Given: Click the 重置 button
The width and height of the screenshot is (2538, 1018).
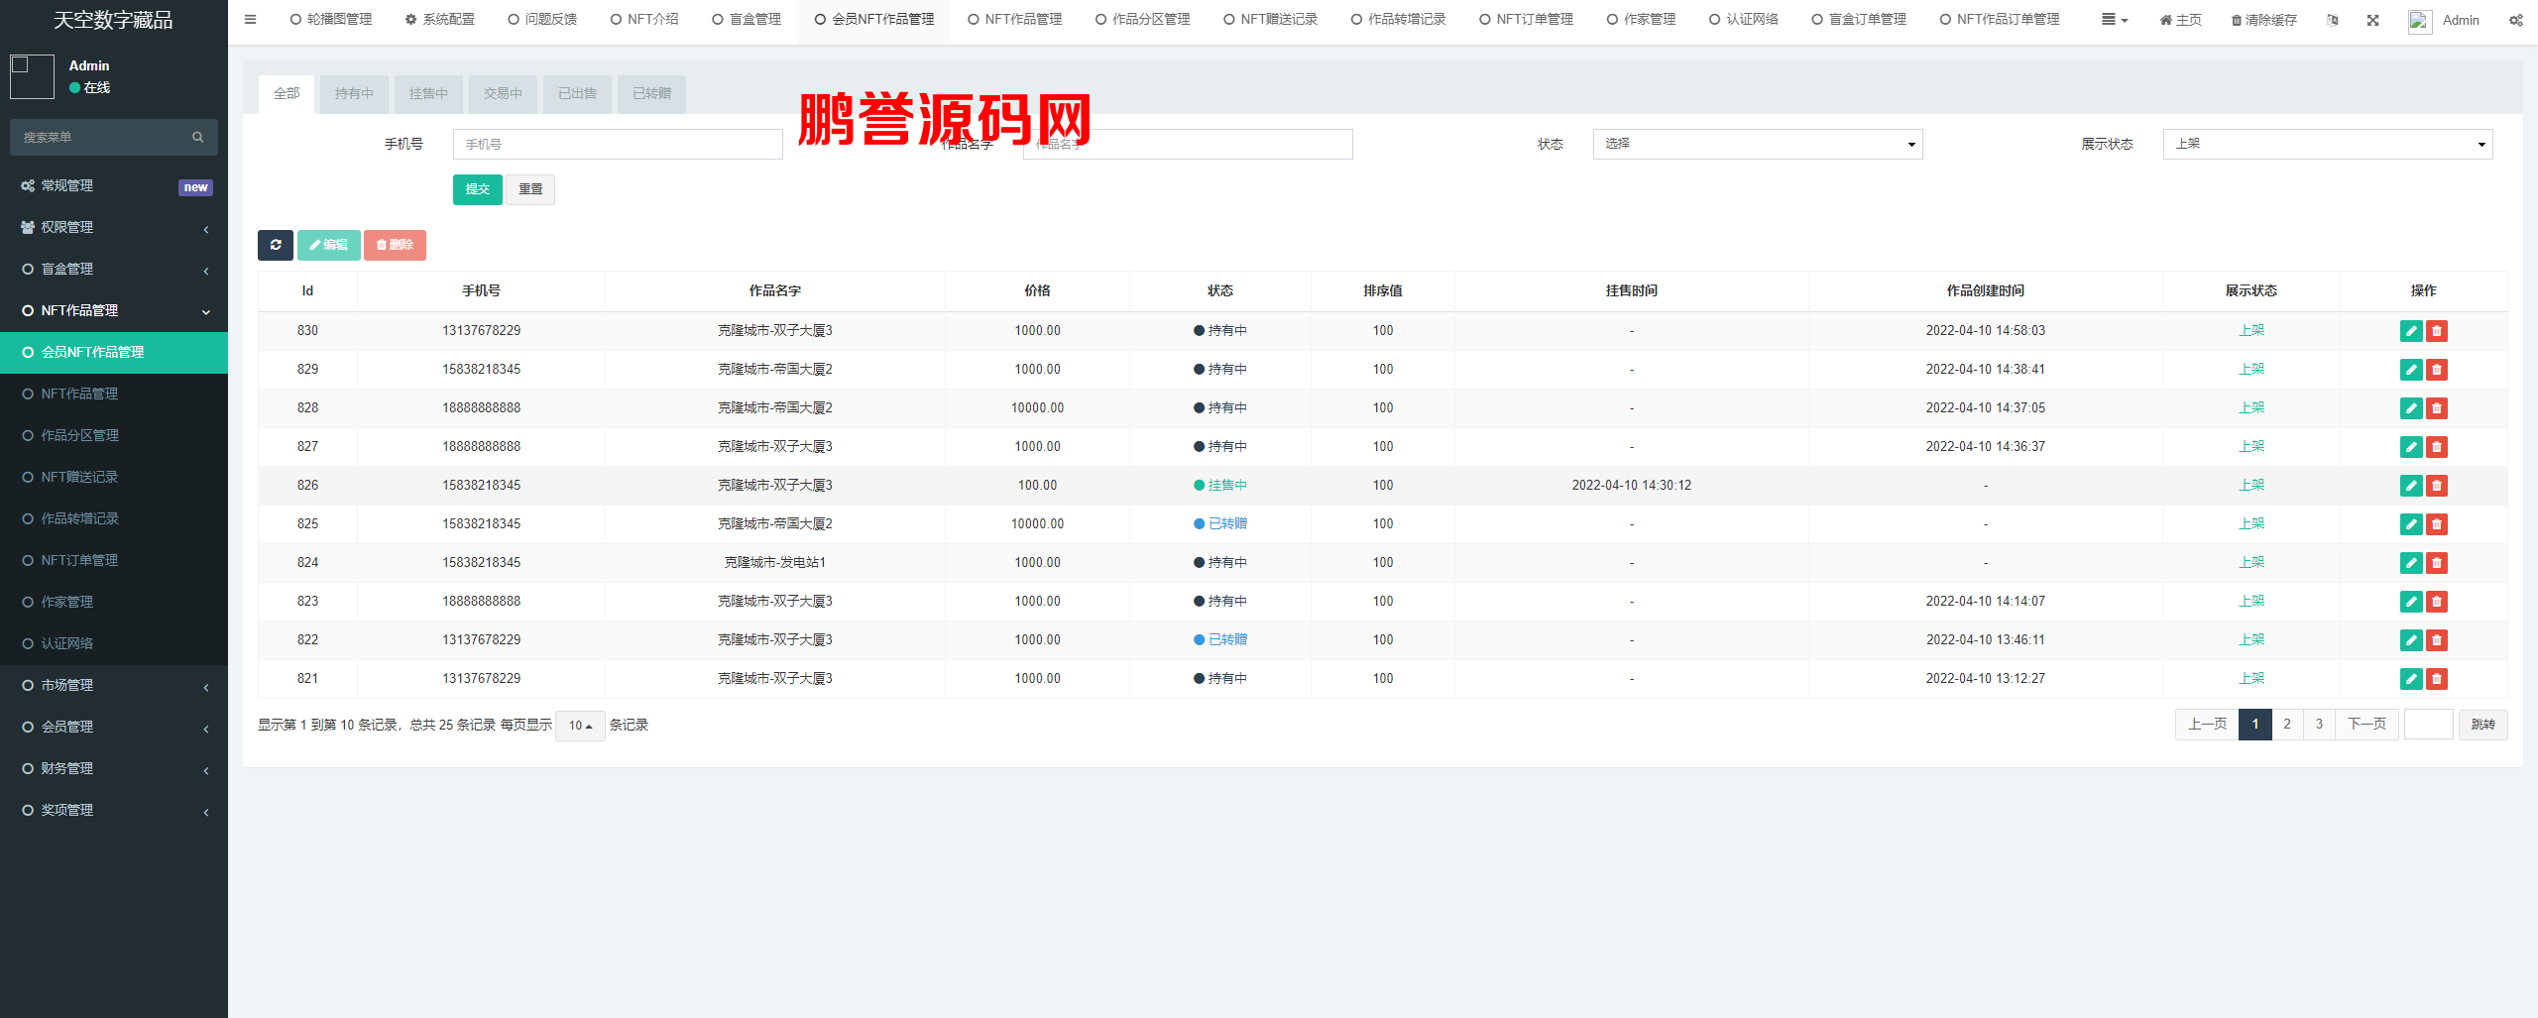Looking at the screenshot, I should pyautogui.click(x=530, y=189).
